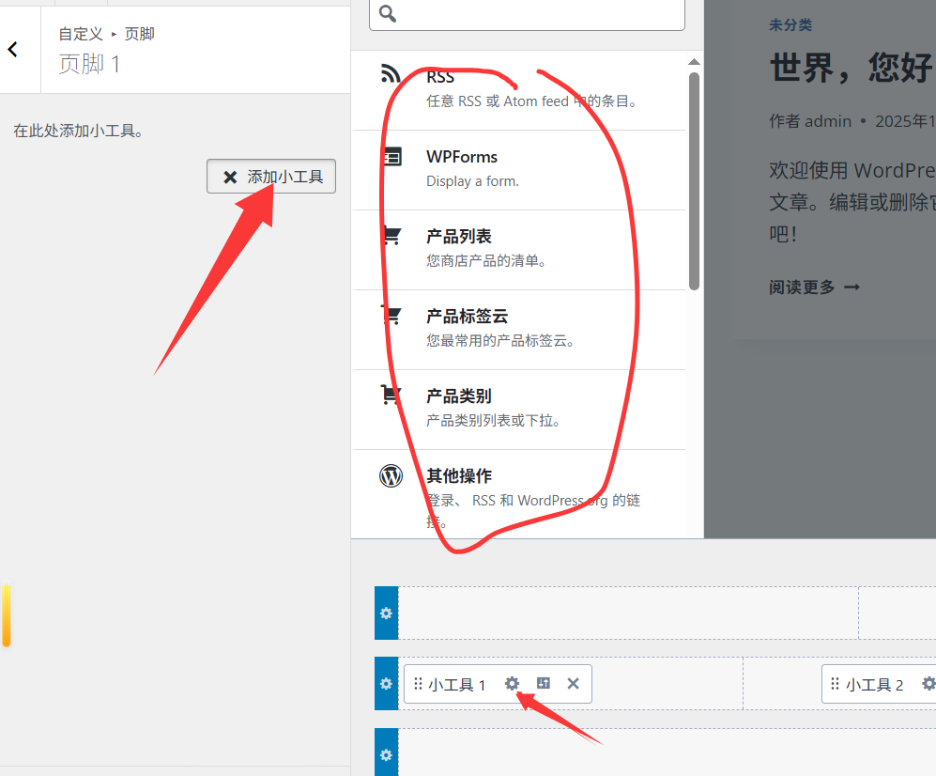Remove 小工具 1 with its X icon
Viewport: 936px width, 776px height.
573,684
